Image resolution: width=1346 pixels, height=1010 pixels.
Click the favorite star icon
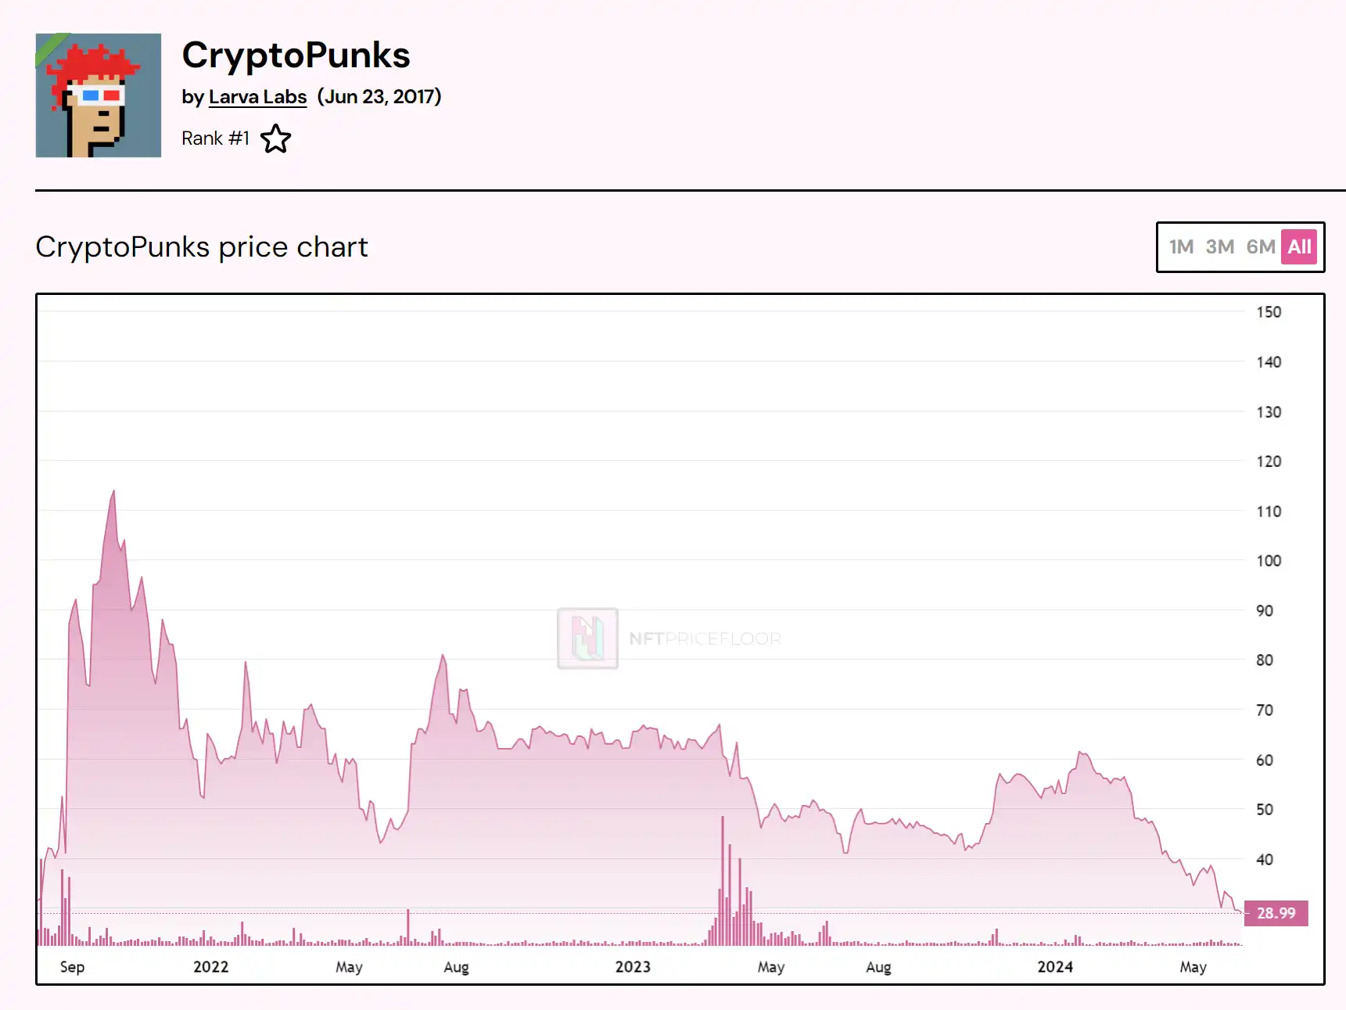coord(275,139)
